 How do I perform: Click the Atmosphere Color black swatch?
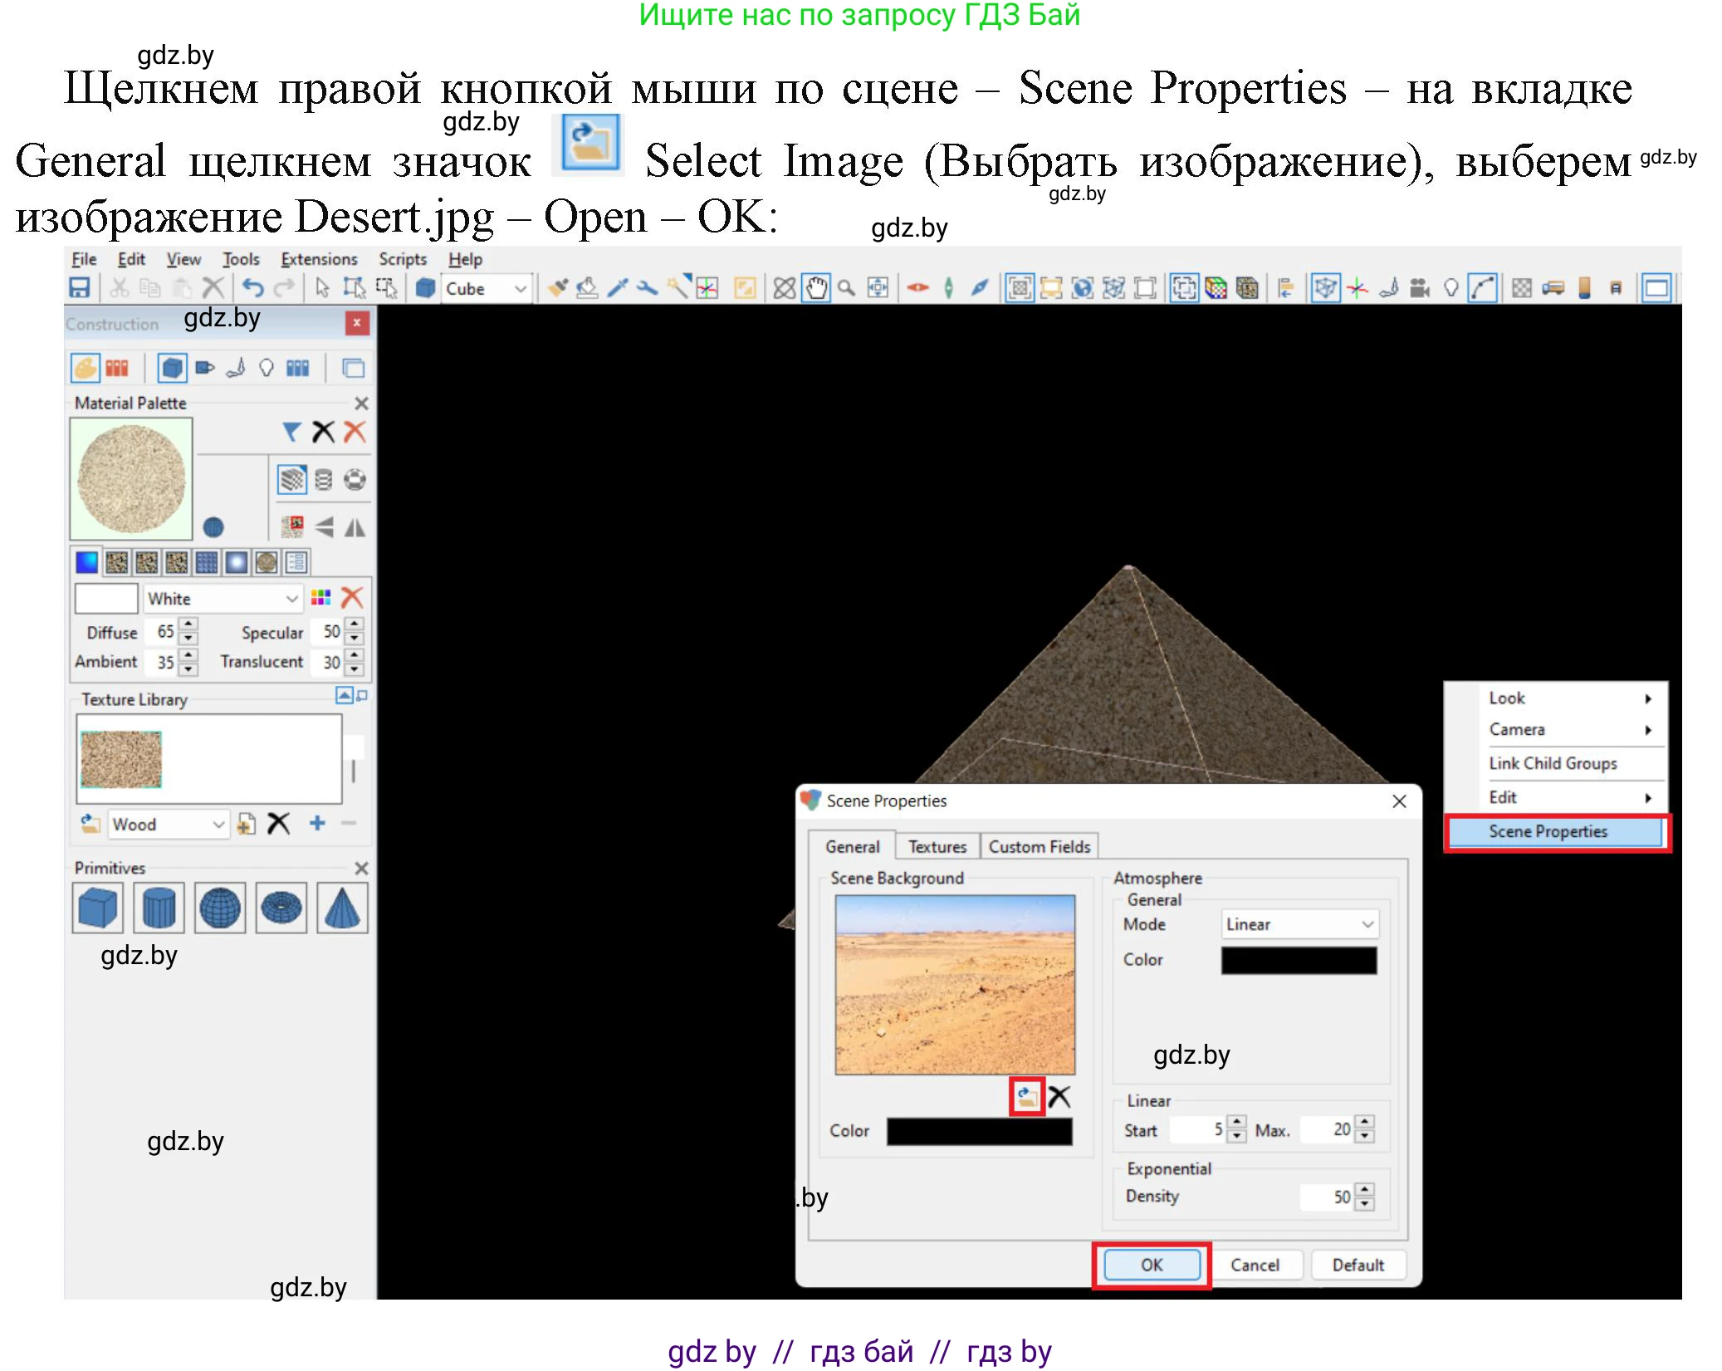pyautogui.click(x=1298, y=960)
